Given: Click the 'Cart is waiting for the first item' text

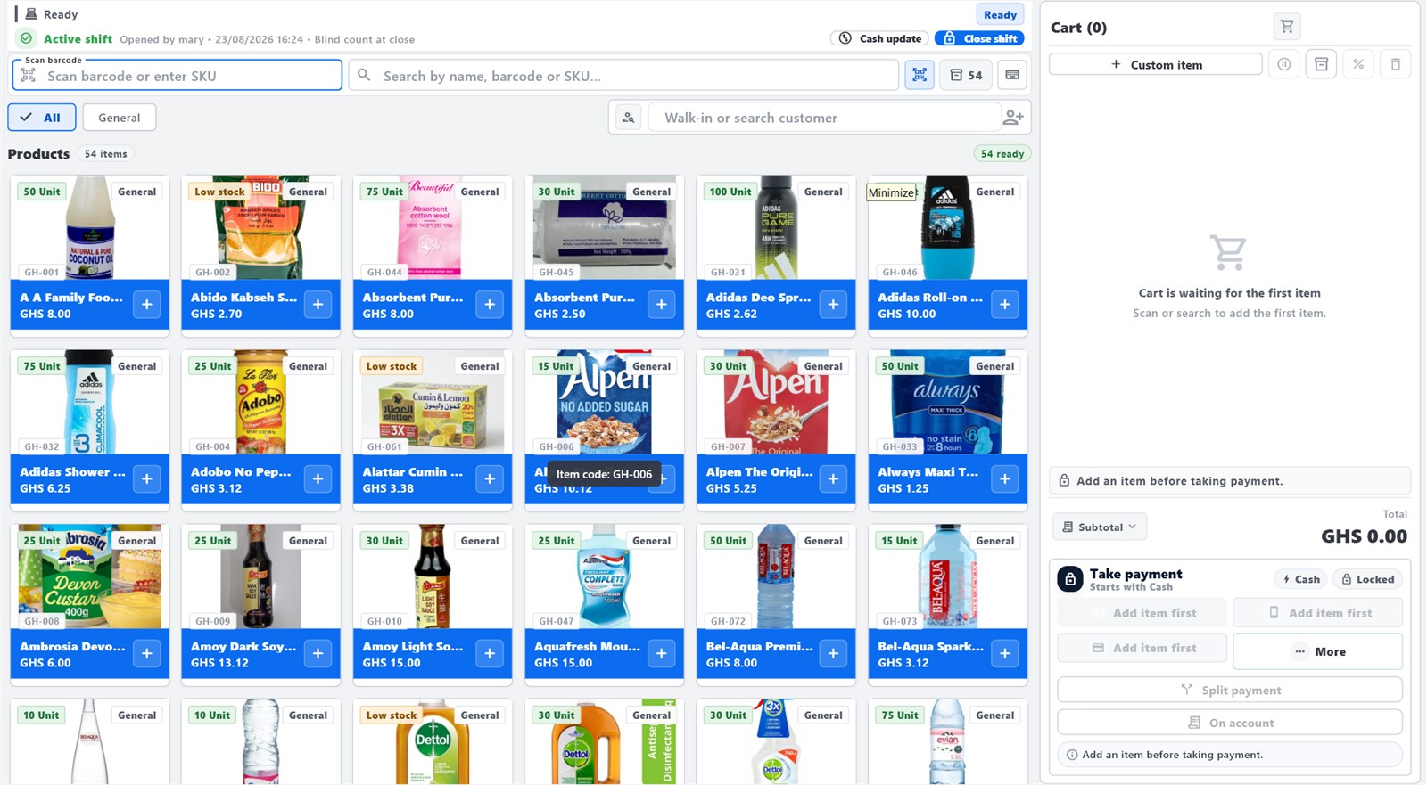Looking at the screenshot, I should (x=1230, y=293).
